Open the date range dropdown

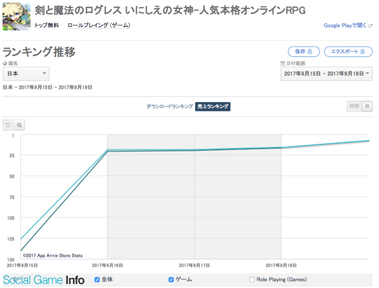coord(327,74)
